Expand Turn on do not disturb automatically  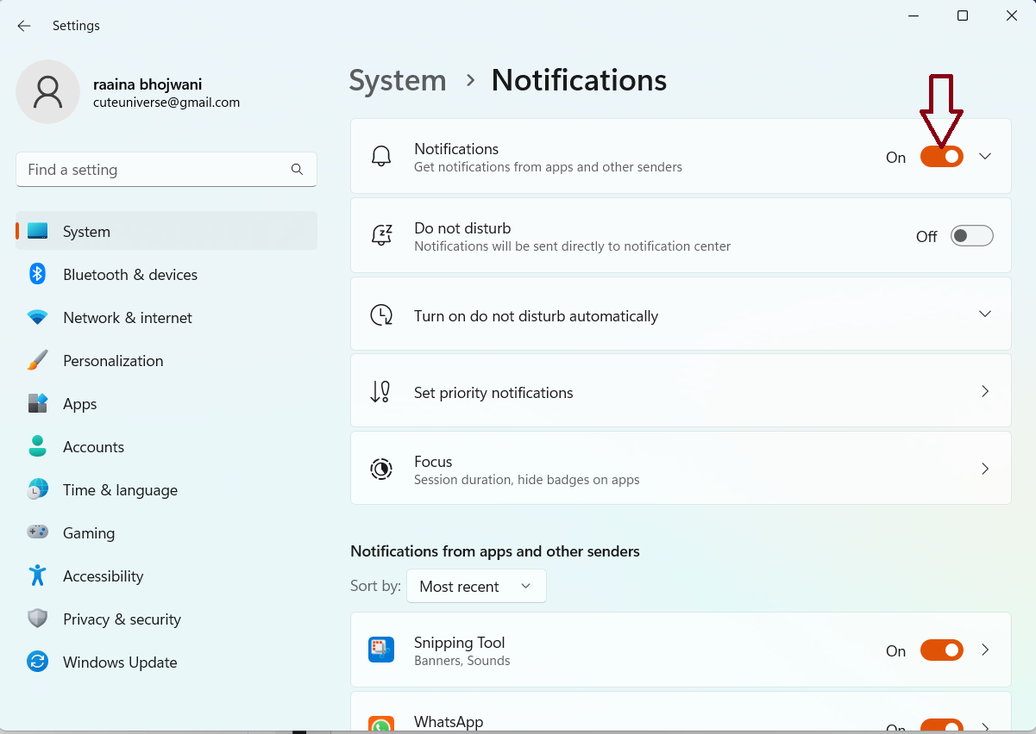985,314
